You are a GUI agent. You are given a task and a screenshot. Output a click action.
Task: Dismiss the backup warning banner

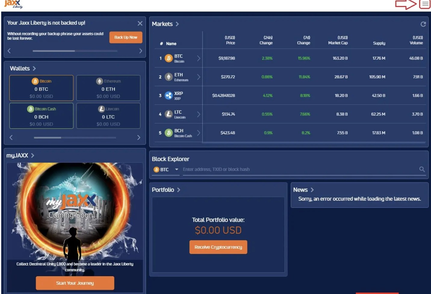pyautogui.click(x=140, y=23)
